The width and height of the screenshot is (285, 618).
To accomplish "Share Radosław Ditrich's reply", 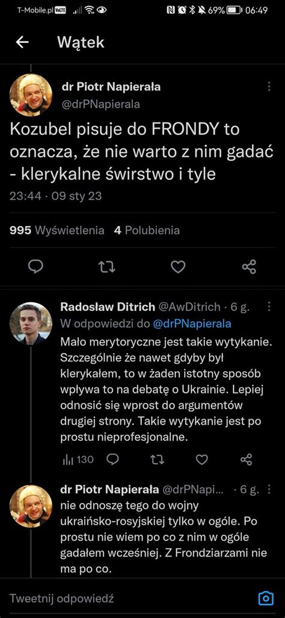I will coord(247,459).
